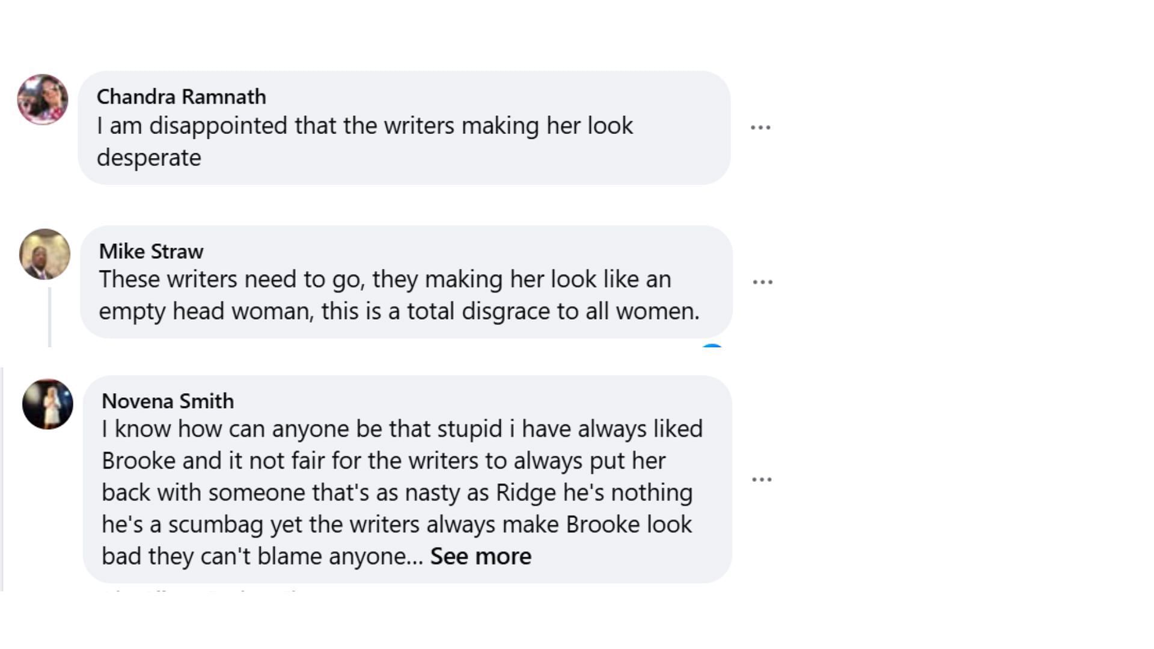The image size is (1154, 649).
Task: Open more options for Novena Smith's comment
Action: [x=762, y=479]
